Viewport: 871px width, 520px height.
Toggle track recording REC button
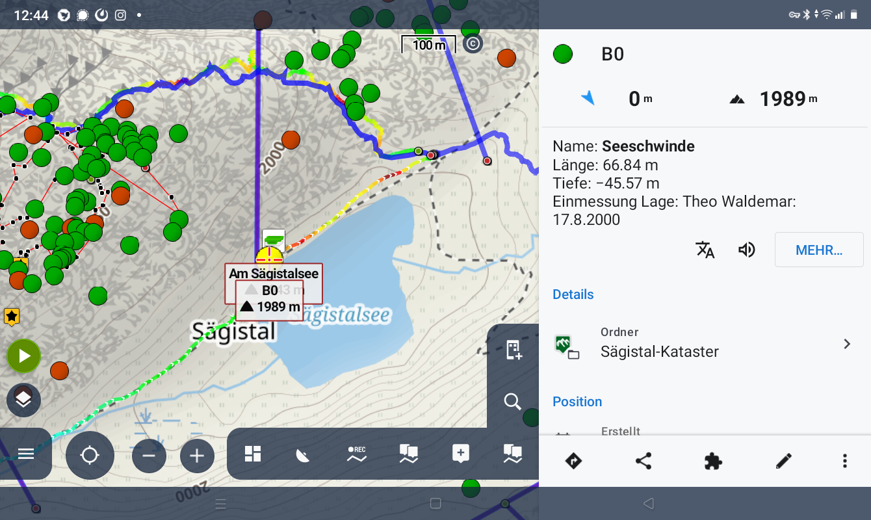tap(356, 454)
